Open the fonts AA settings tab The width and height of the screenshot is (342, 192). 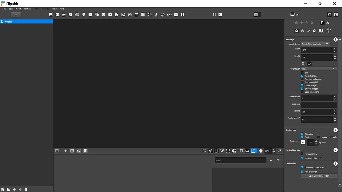321,31
